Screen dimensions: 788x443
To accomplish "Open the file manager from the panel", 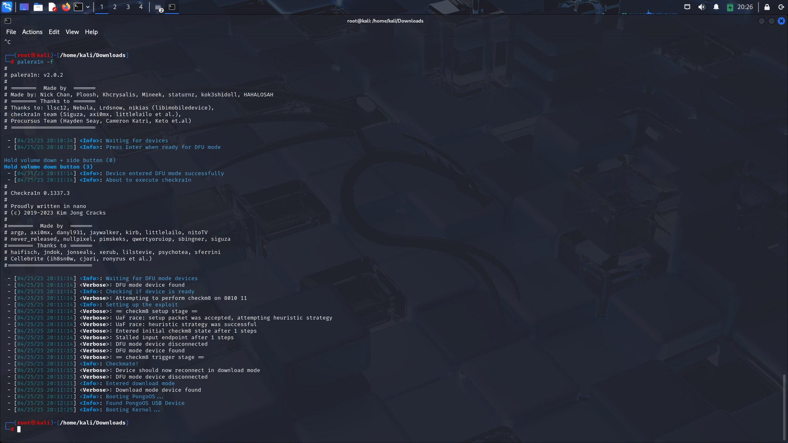I will coord(38,7).
